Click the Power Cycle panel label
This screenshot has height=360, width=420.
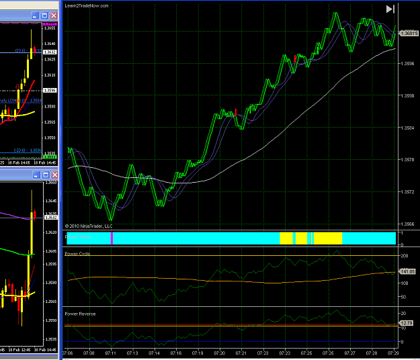coord(77,254)
